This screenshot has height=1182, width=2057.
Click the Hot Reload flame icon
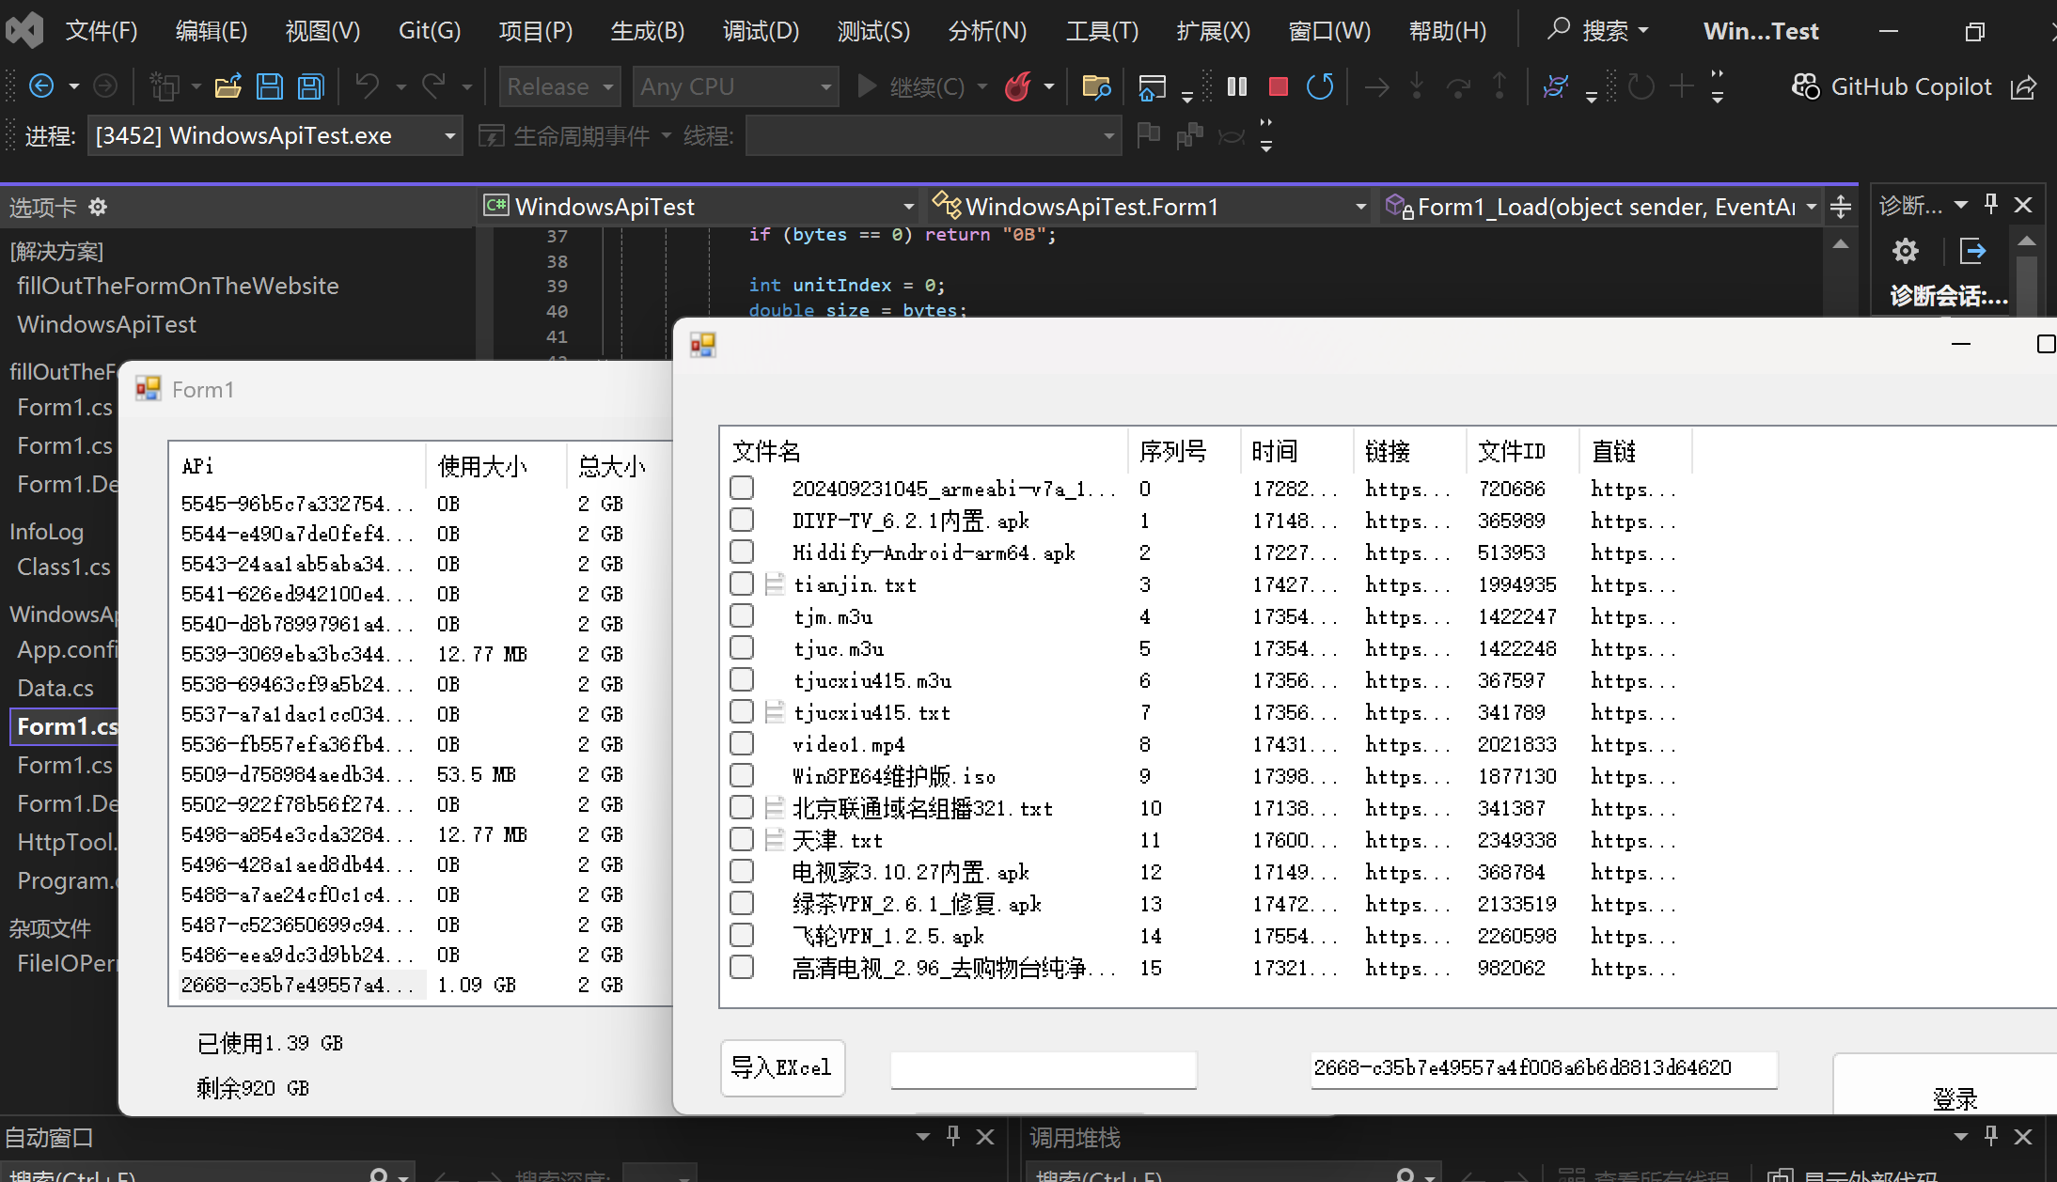1017,87
